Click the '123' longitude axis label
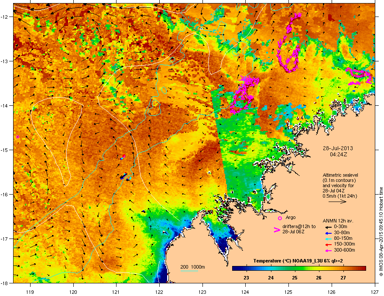This screenshot has width=384, height=296. (x=202, y=292)
